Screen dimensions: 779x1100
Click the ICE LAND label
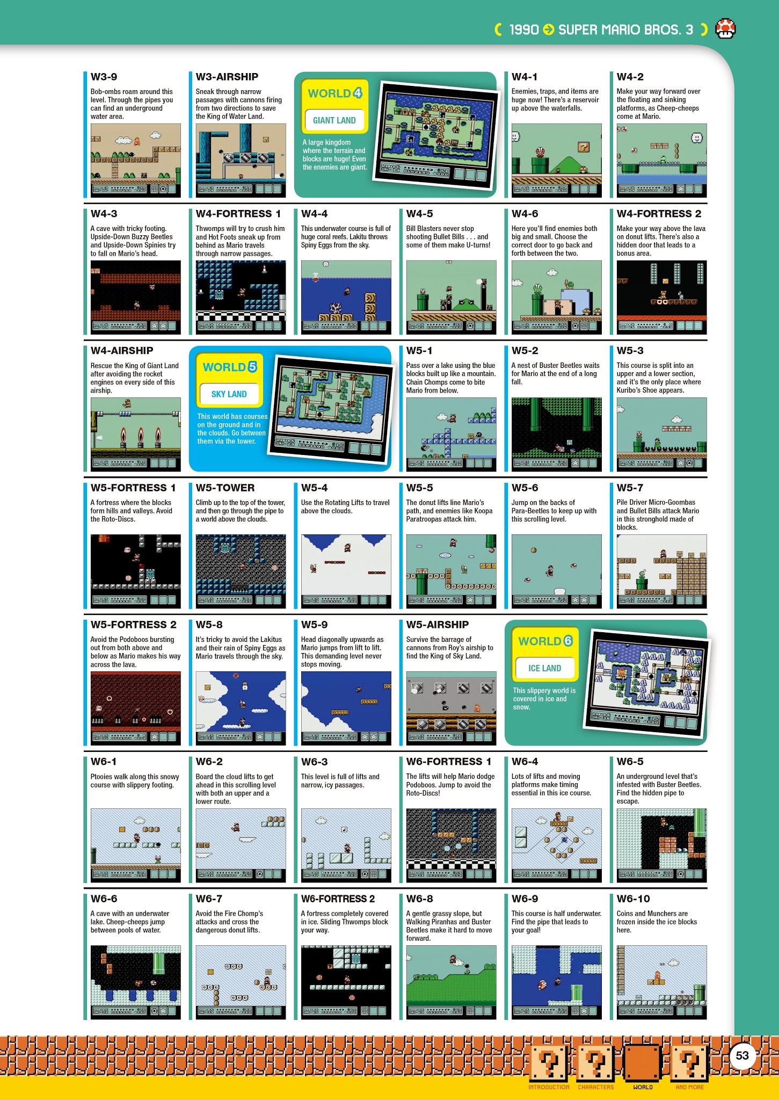[x=545, y=668]
